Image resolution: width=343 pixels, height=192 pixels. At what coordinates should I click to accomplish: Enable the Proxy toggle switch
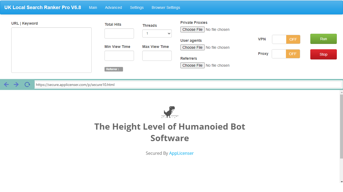[x=286, y=54]
